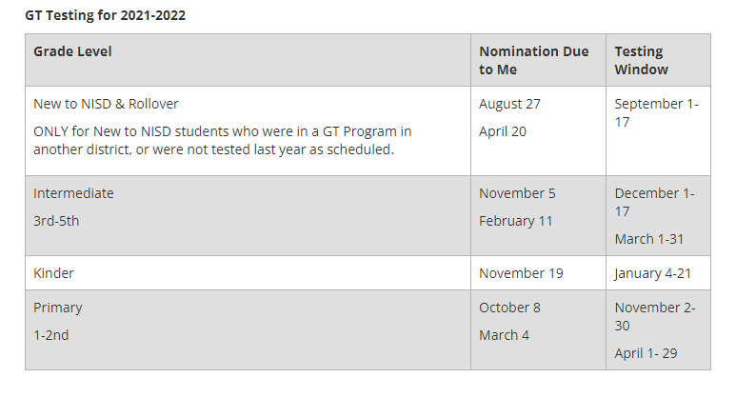The image size is (736, 398).
Task: Select the April 1- 29 testing window
Action: 647,353
